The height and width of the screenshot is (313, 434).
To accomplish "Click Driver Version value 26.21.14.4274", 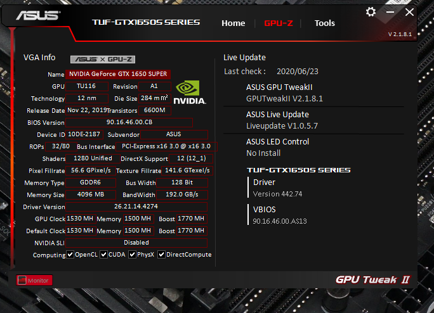I will tap(136, 207).
